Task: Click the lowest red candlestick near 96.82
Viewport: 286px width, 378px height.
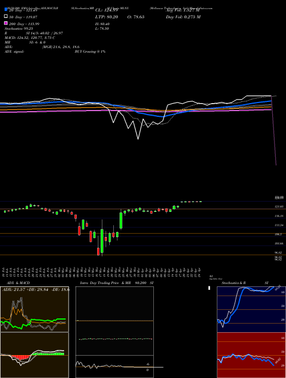Action: (x=98, y=251)
